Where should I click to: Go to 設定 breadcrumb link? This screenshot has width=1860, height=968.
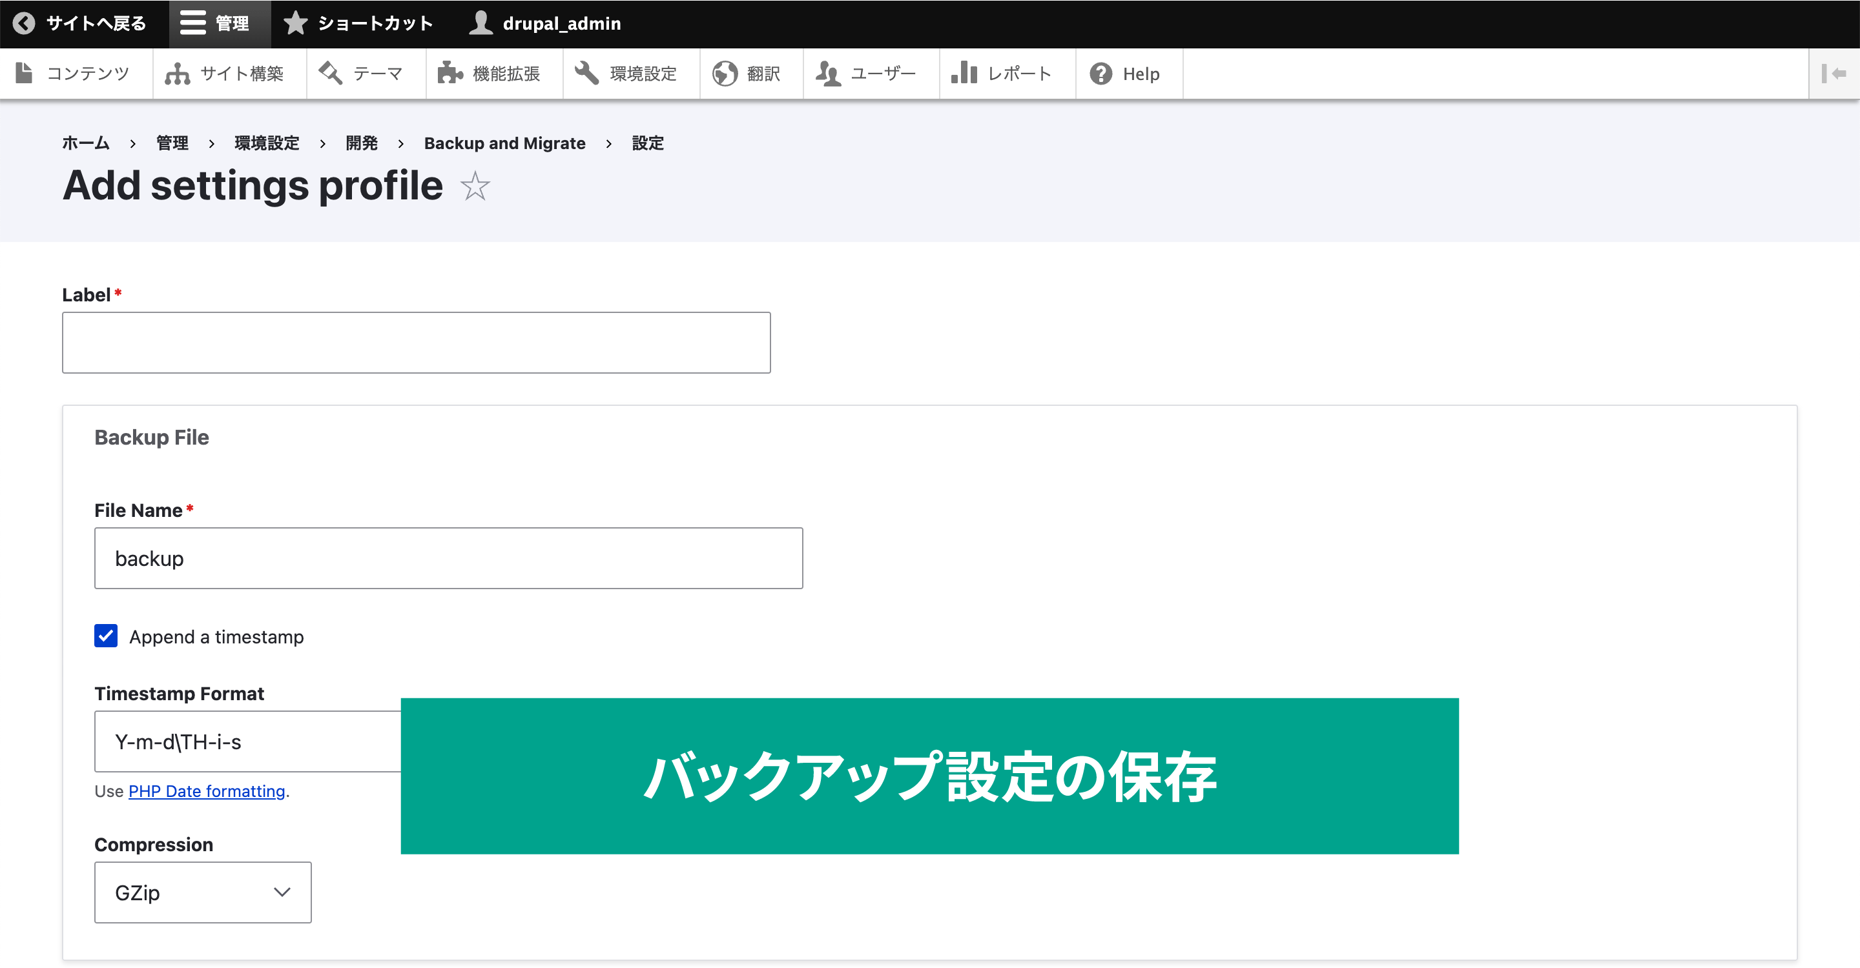click(648, 143)
